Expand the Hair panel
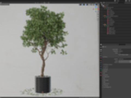Screen dimensions: 131x98 point(103,73)
